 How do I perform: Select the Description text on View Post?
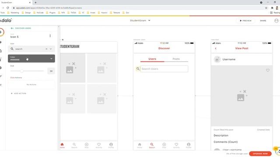tap(221, 136)
